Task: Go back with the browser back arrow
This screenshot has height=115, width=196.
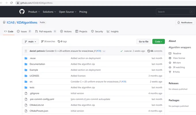Action: (x=1, y=3)
